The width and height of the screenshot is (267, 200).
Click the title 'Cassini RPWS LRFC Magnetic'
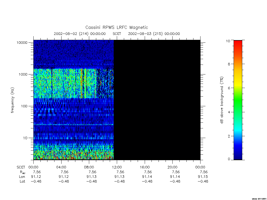pyautogui.click(x=117, y=27)
